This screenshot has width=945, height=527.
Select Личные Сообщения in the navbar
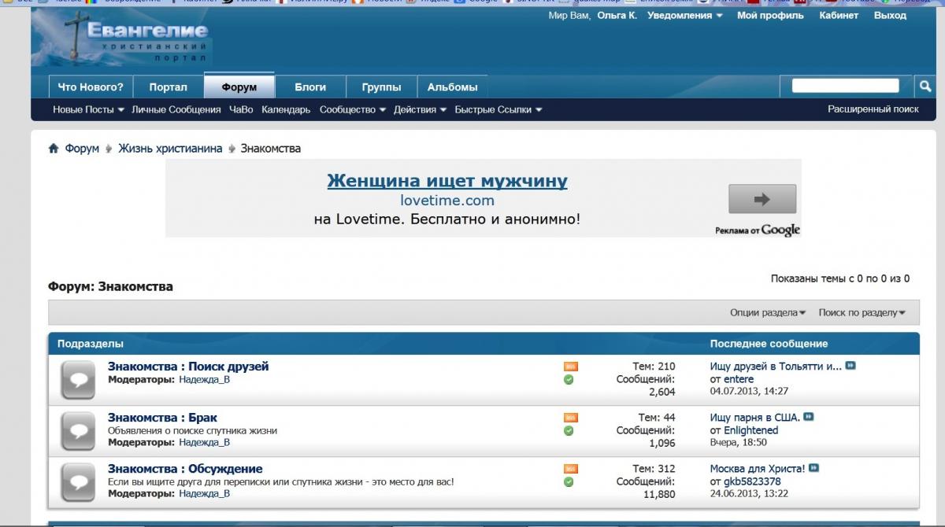176,110
